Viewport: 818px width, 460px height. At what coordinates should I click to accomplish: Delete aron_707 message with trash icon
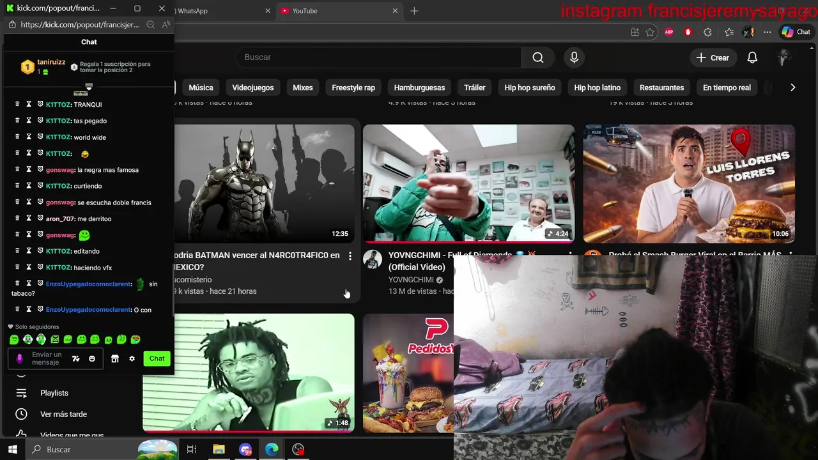click(x=18, y=218)
